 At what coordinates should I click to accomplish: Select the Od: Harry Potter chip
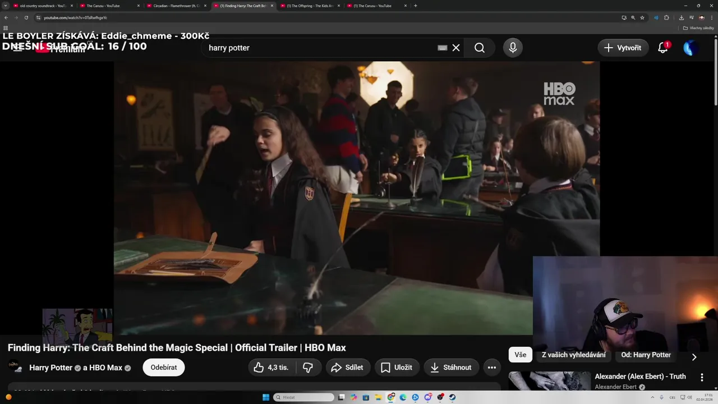click(x=646, y=355)
